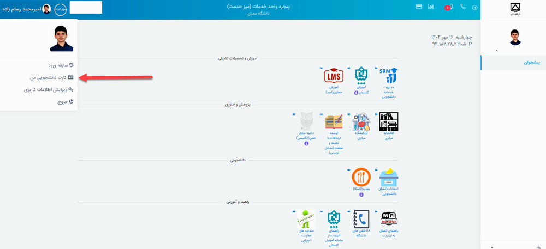Screen dimensions: 546x249
Task: Open the Nutrition (Taska) fork-and-knife icon
Action: [x=361, y=176]
